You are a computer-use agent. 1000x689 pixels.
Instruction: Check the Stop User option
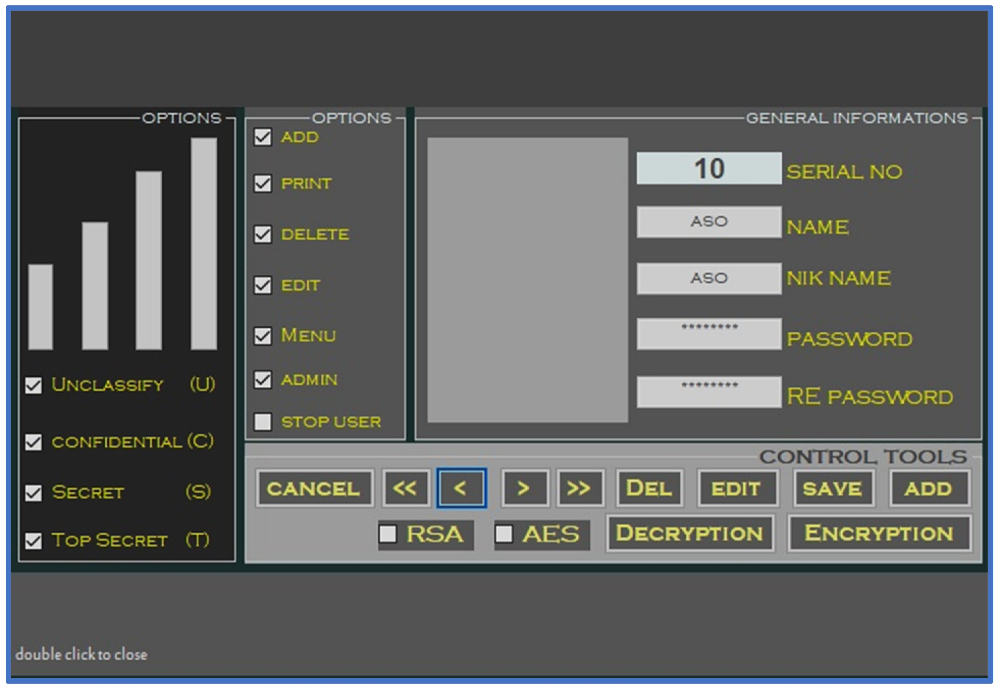coord(262,422)
